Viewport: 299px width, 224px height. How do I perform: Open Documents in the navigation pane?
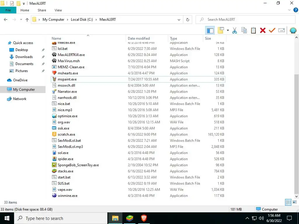tap(24, 64)
